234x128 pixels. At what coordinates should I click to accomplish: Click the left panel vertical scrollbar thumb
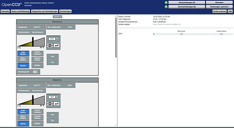(116, 38)
